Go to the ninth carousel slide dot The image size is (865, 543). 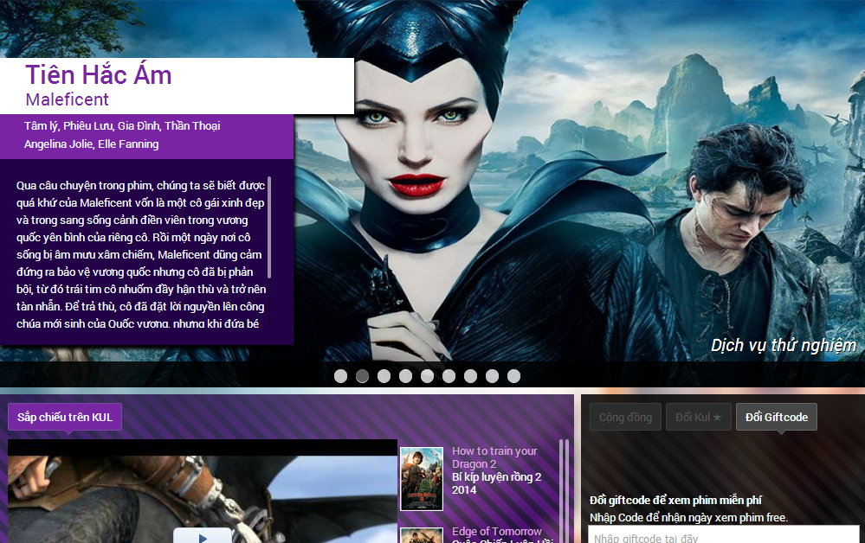tap(513, 375)
